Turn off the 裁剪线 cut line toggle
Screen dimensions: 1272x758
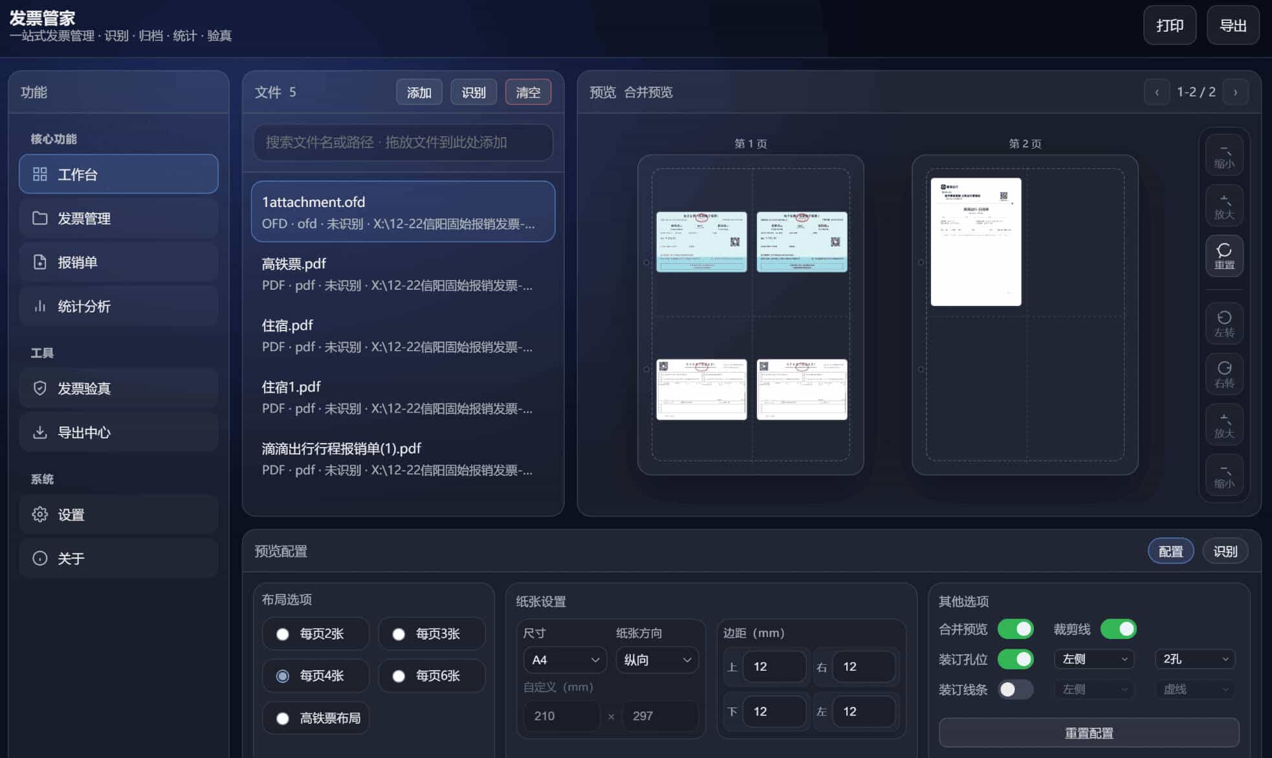pos(1119,629)
